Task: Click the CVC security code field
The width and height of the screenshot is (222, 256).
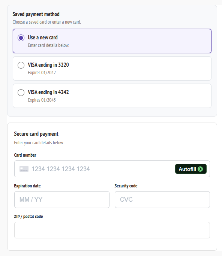Action: pyautogui.click(x=162, y=199)
